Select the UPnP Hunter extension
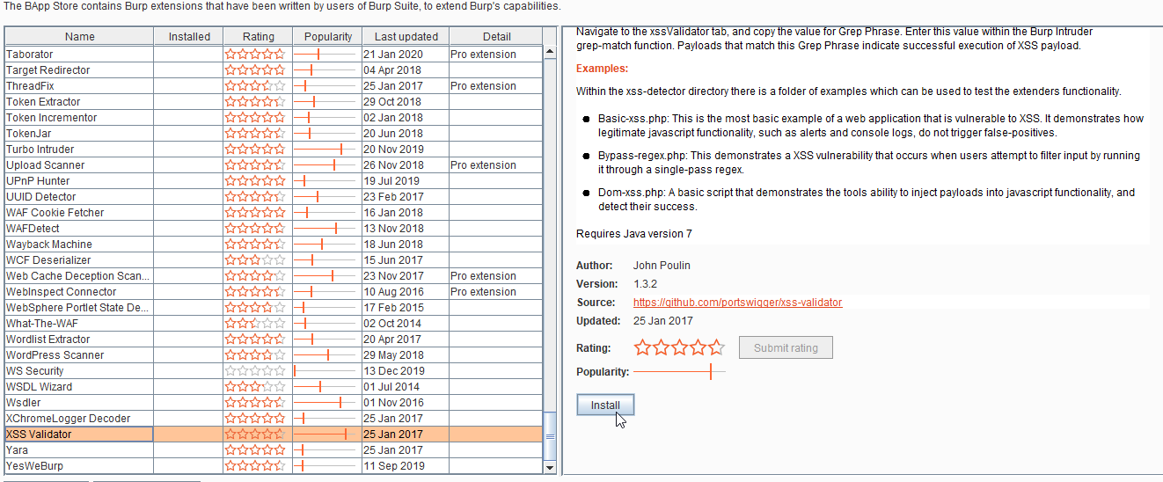The height and width of the screenshot is (482, 1163). (274, 181)
